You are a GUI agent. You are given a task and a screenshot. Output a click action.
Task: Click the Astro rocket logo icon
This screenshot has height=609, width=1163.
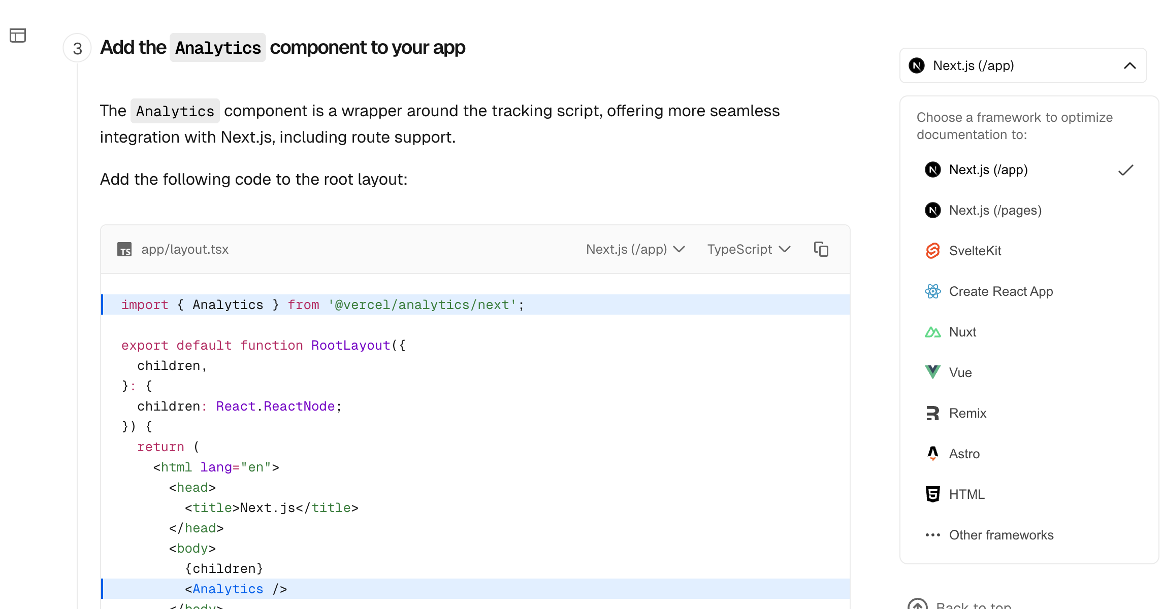tap(932, 453)
